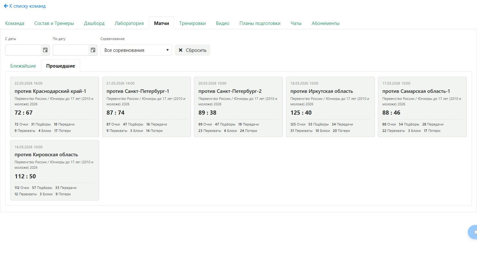Click the chat bubble widget icon
This screenshot has height=260, width=477.
tap(473, 232)
